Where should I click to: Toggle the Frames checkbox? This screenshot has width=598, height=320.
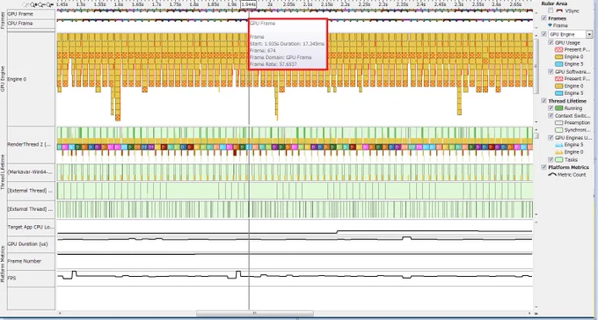(x=544, y=18)
